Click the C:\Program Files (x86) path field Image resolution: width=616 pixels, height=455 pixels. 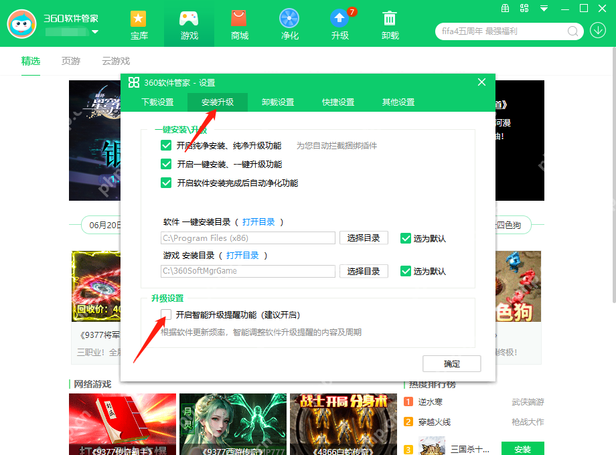[248, 238]
